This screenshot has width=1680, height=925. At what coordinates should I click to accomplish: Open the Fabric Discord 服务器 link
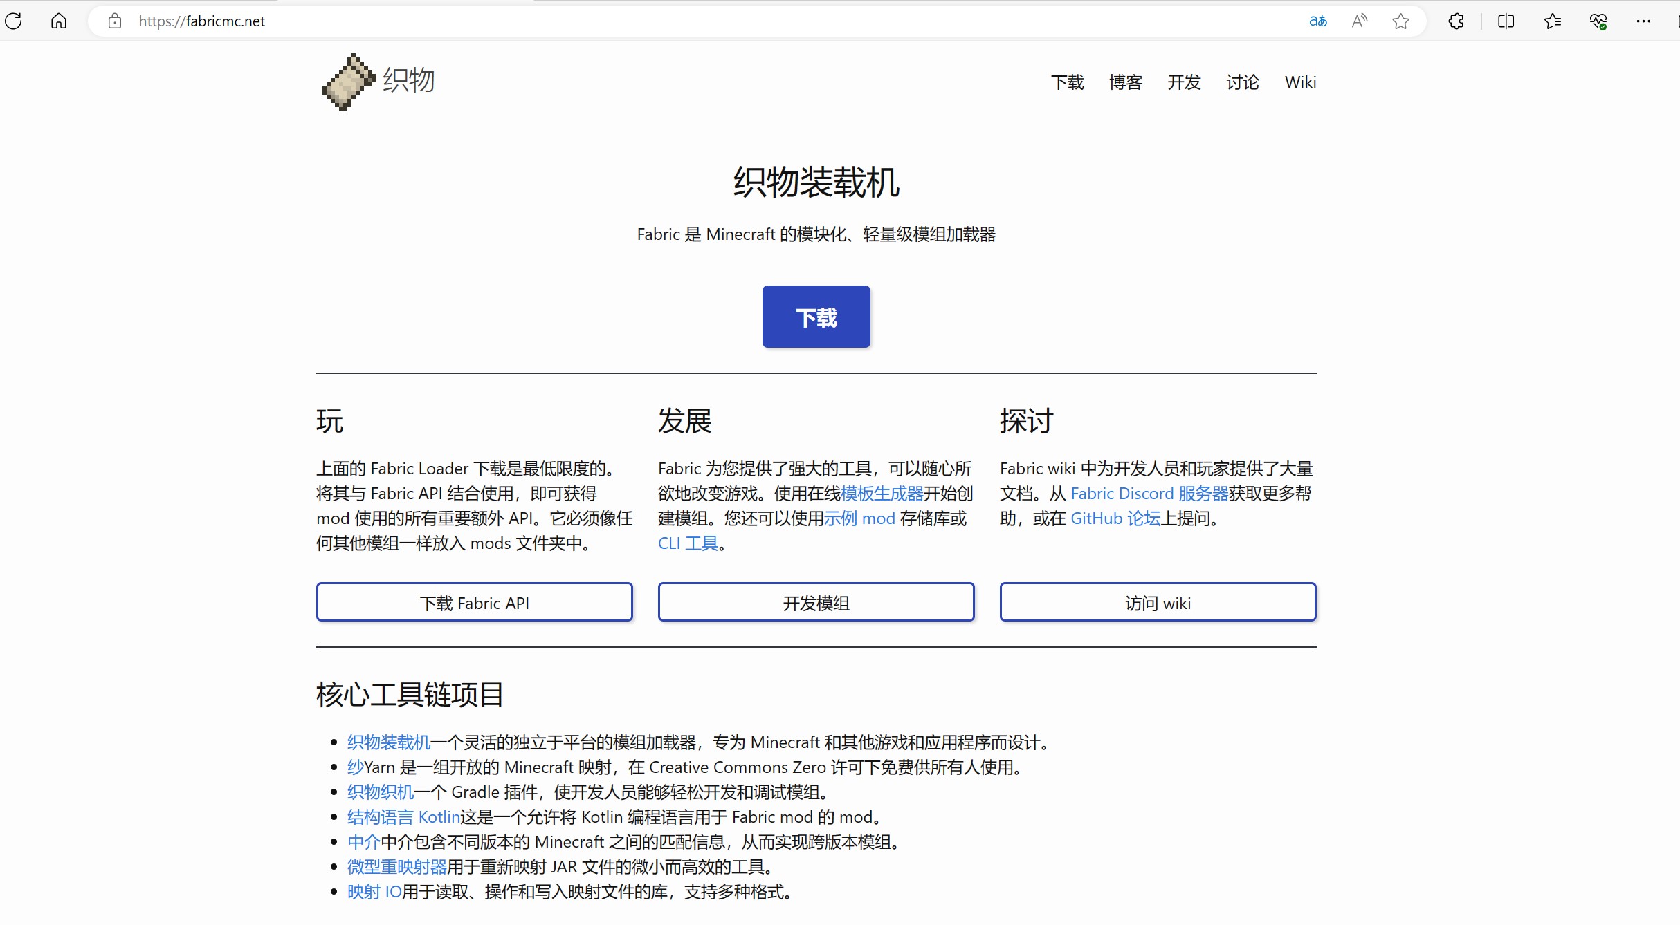[1149, 494]
